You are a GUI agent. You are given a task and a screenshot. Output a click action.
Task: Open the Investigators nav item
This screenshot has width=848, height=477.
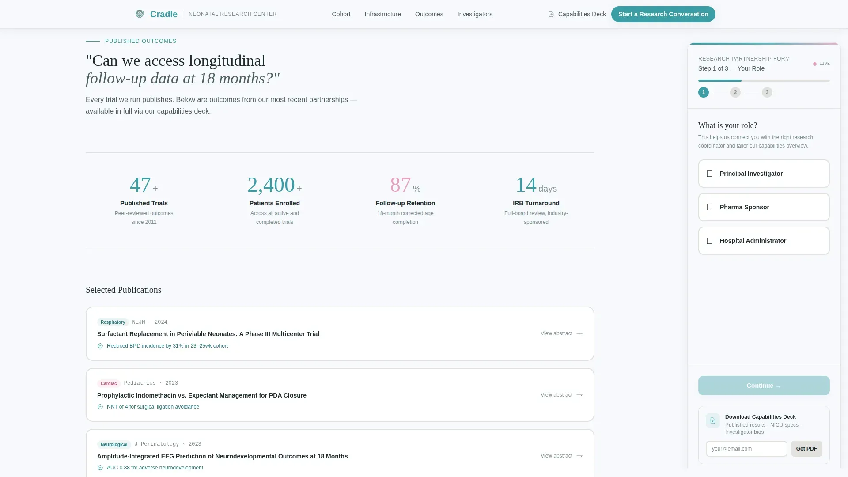475,14
